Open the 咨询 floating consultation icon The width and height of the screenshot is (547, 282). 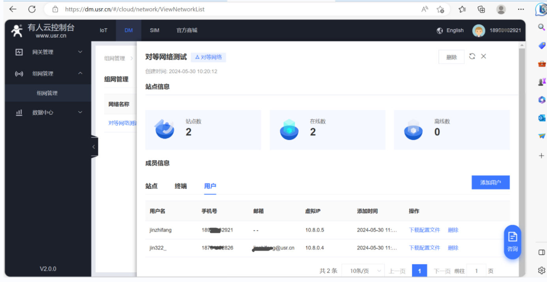[x=512, y=242]
